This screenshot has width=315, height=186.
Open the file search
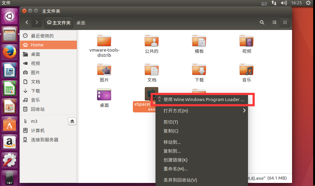pyautogui.click(x=262, y=23)
